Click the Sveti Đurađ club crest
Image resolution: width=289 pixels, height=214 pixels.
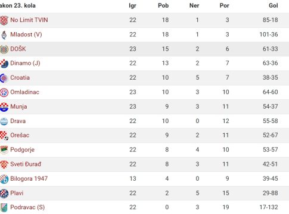[4, 165]
